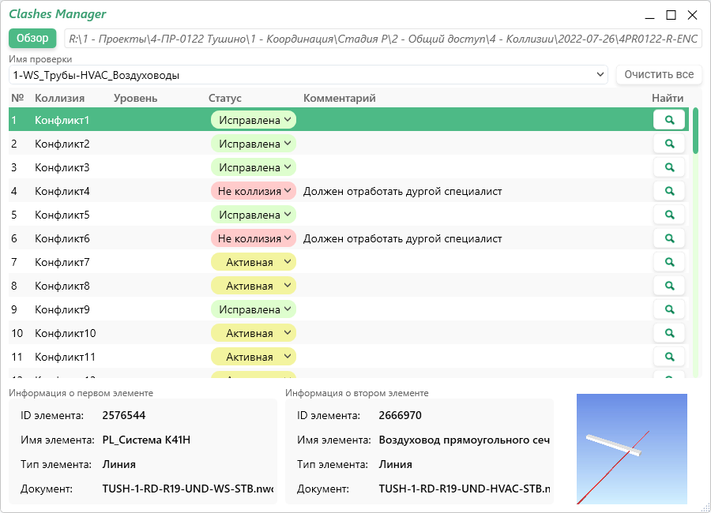
Task: Open 'Активная' status dropdown for Конфликт11
Action: click(x=254, y=357)
